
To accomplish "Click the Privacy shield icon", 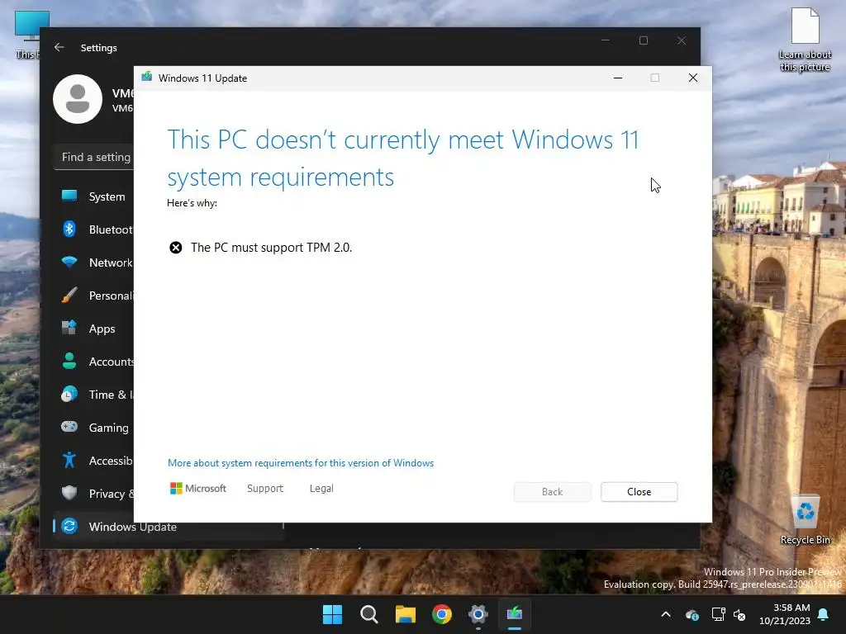I will point(69,493).
